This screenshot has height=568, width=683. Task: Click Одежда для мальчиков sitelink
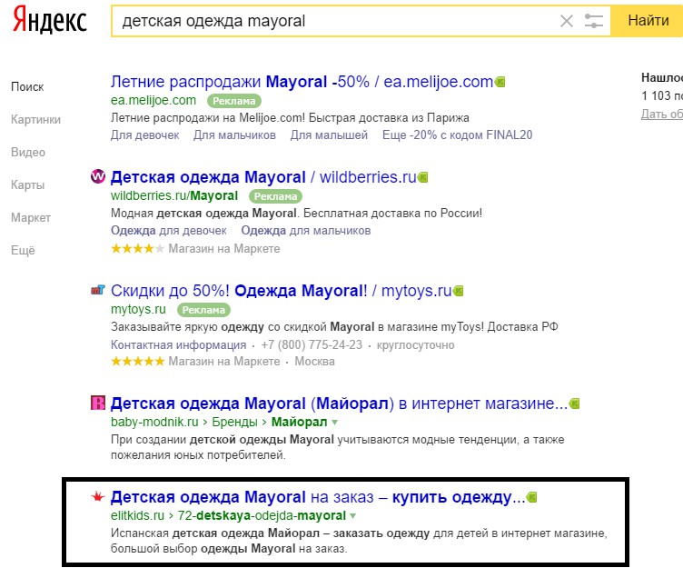pos(306,231)
